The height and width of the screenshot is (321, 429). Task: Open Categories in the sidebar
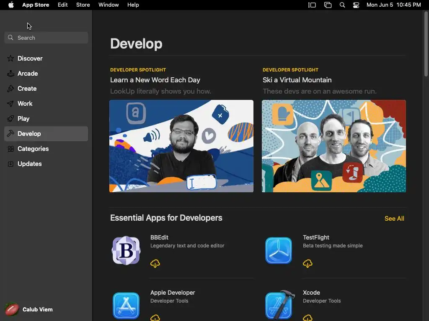[x=46, y=148]
